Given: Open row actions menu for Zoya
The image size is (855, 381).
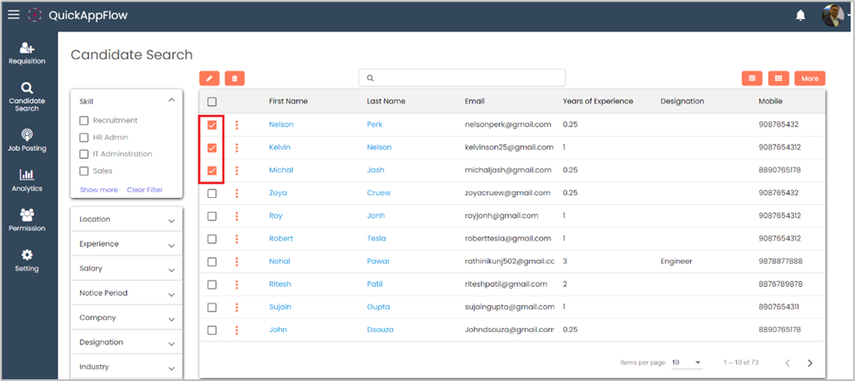Looking at the screenshot, I should [x=237, y=193].
